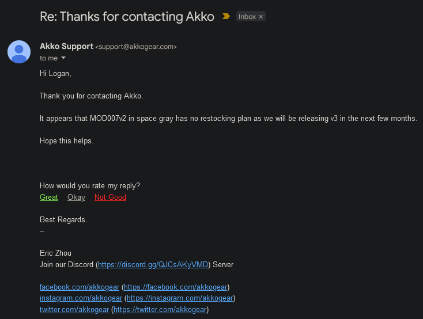Open the full https://facebook.com/akkogear URL
This screenshot has width=423, height=319.
176,287
